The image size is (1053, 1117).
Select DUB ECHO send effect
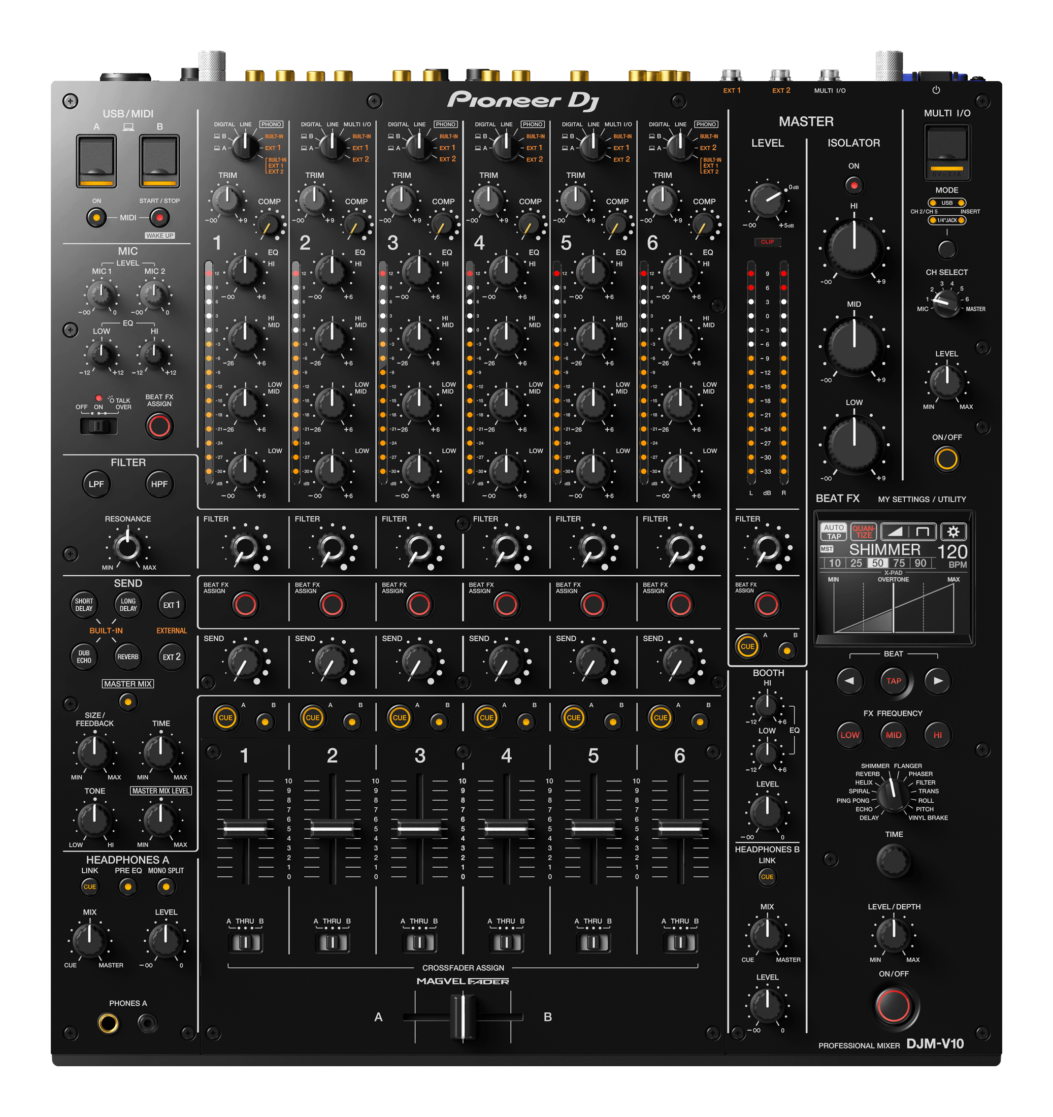click(x=84, y=656)
